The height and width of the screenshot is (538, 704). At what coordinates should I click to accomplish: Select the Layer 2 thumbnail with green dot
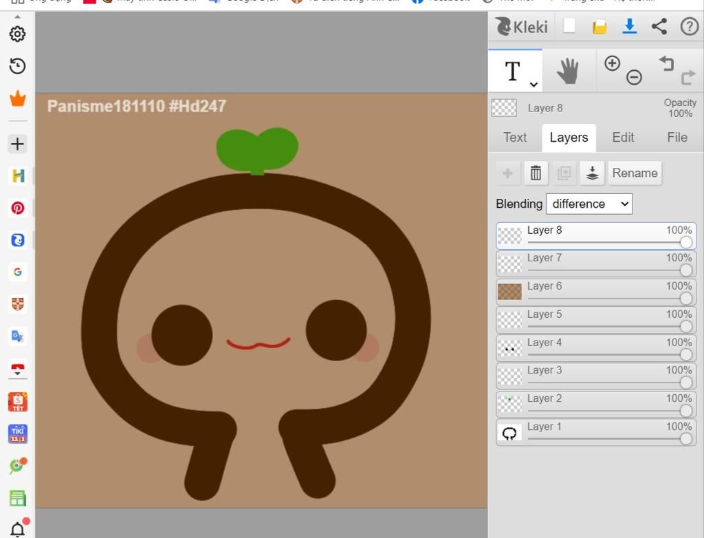pos(509,405)
